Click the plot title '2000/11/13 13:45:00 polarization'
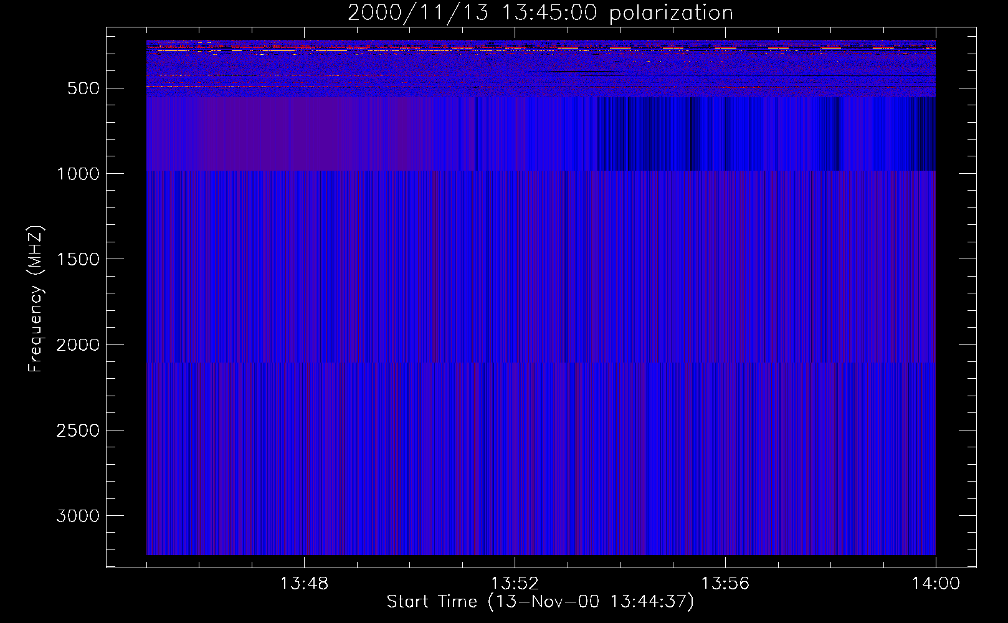1008x623 pixels. pos(540,13)
